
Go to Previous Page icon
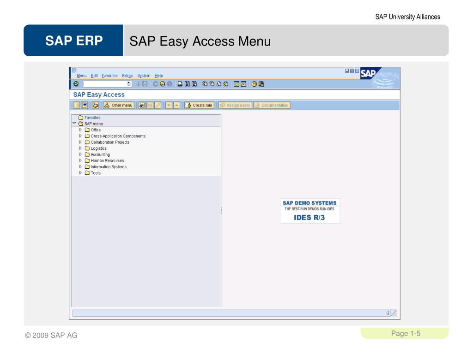click(212, 84)
